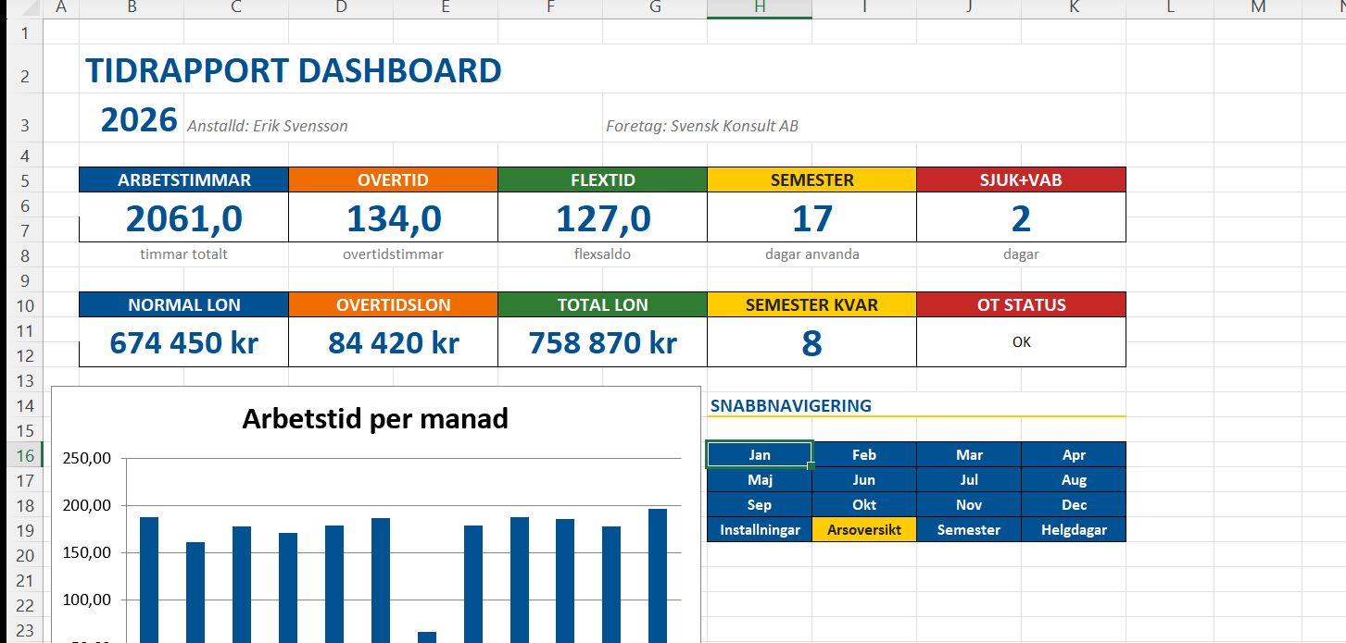Select row 16 header
Screen dimensions: 1346x643
click(x=20, y=454)
